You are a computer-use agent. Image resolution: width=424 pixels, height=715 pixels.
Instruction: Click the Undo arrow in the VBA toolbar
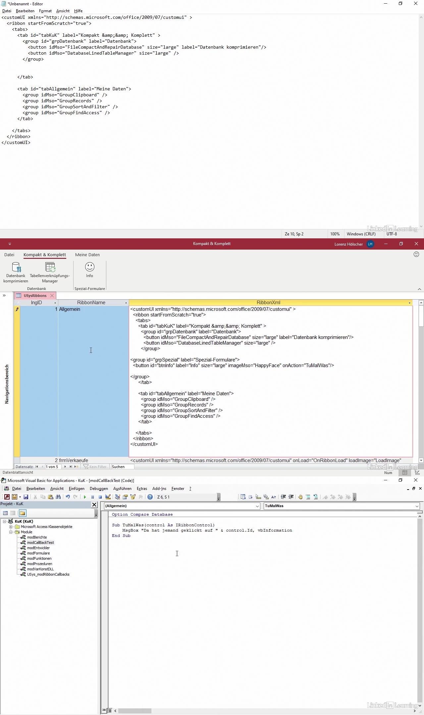click(68, 497)
